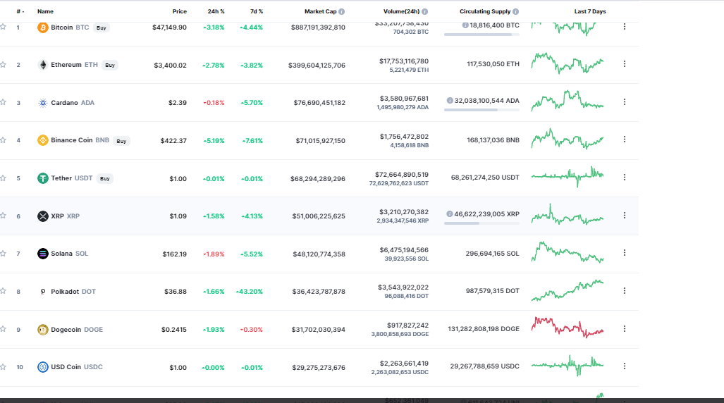Show more options for Tether
724x403 pixels.
(x=625, y=178)
